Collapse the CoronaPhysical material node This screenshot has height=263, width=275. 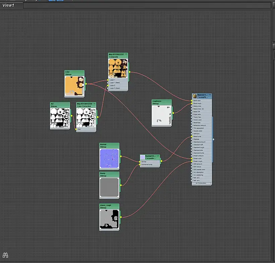(210, 95)
